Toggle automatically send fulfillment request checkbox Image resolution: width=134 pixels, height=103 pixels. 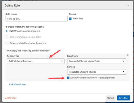click(68, 78)
